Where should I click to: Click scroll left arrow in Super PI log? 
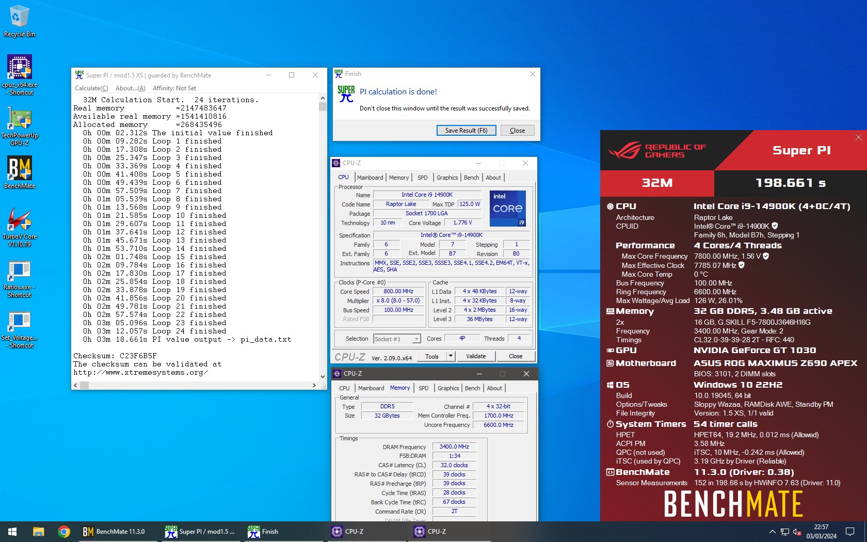(x=76, y=385)
